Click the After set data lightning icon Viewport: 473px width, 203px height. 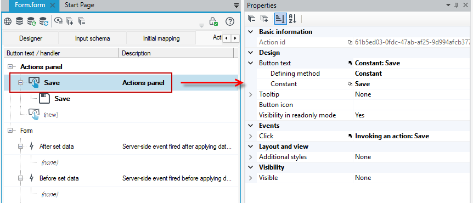click(x=32, y=146)
